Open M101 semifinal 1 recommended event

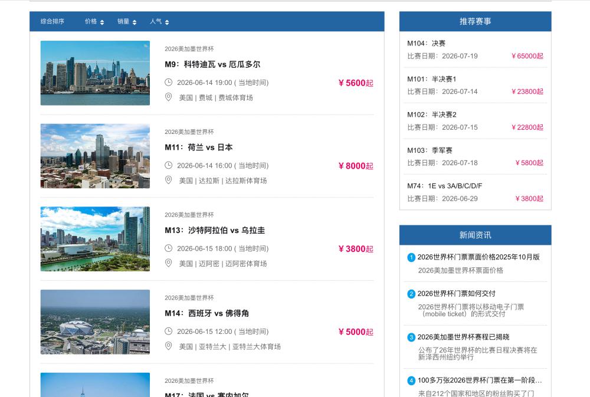431,79
